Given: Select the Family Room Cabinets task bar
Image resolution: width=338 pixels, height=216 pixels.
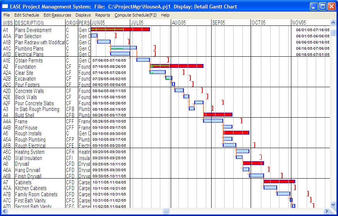Looking at the screenshot, I should pos(283,194).
